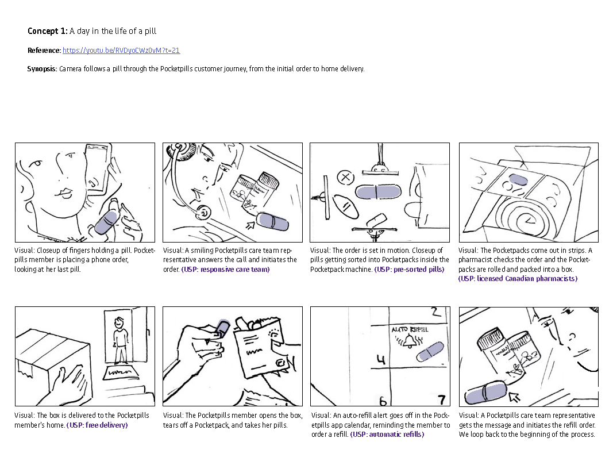The image size is (613, 465).
Task: Click the Synopsis description line
Action: [x=196, y=69]
